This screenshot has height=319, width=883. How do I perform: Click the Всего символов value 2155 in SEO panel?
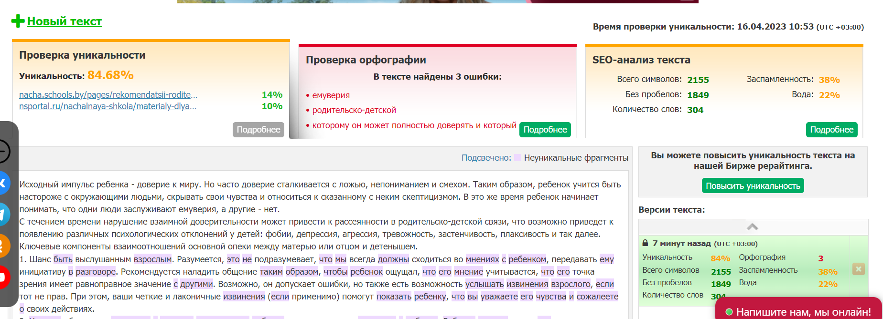[x=698, y=80]
